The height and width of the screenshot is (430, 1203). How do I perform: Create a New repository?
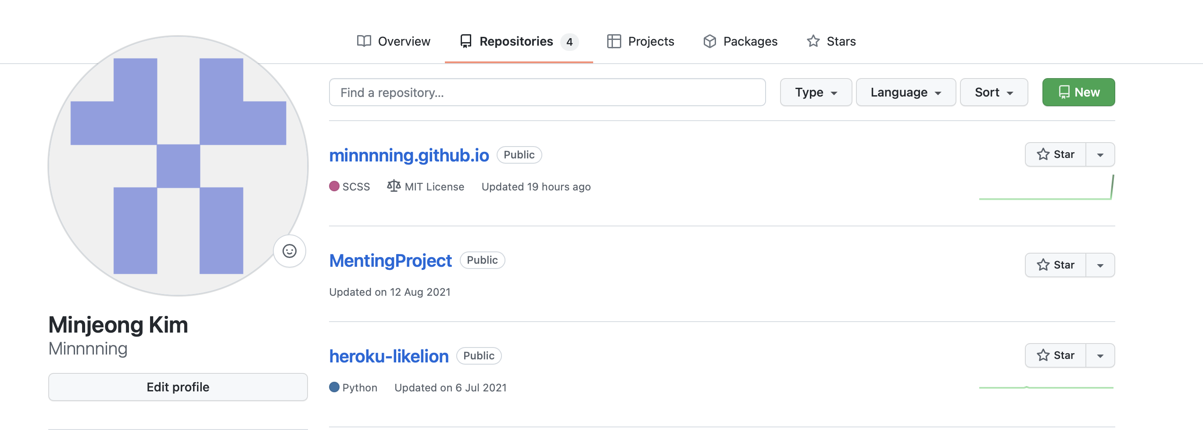(1078, 93)
